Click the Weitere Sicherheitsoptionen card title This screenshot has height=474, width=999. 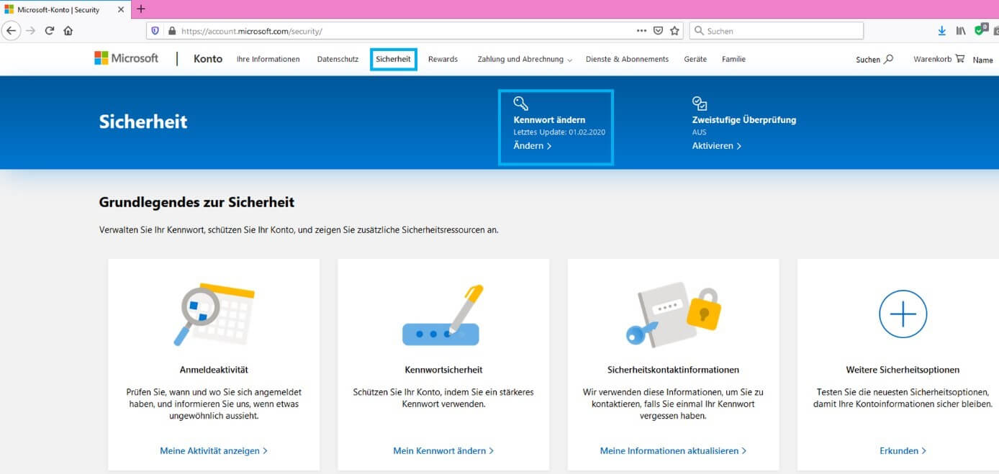click(903, 370)
